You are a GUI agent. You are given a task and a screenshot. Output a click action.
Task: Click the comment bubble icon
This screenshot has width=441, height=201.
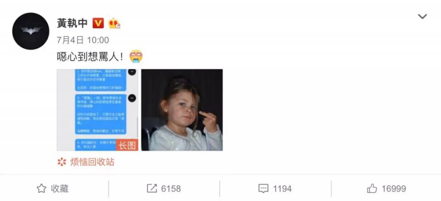pos(263,188)
